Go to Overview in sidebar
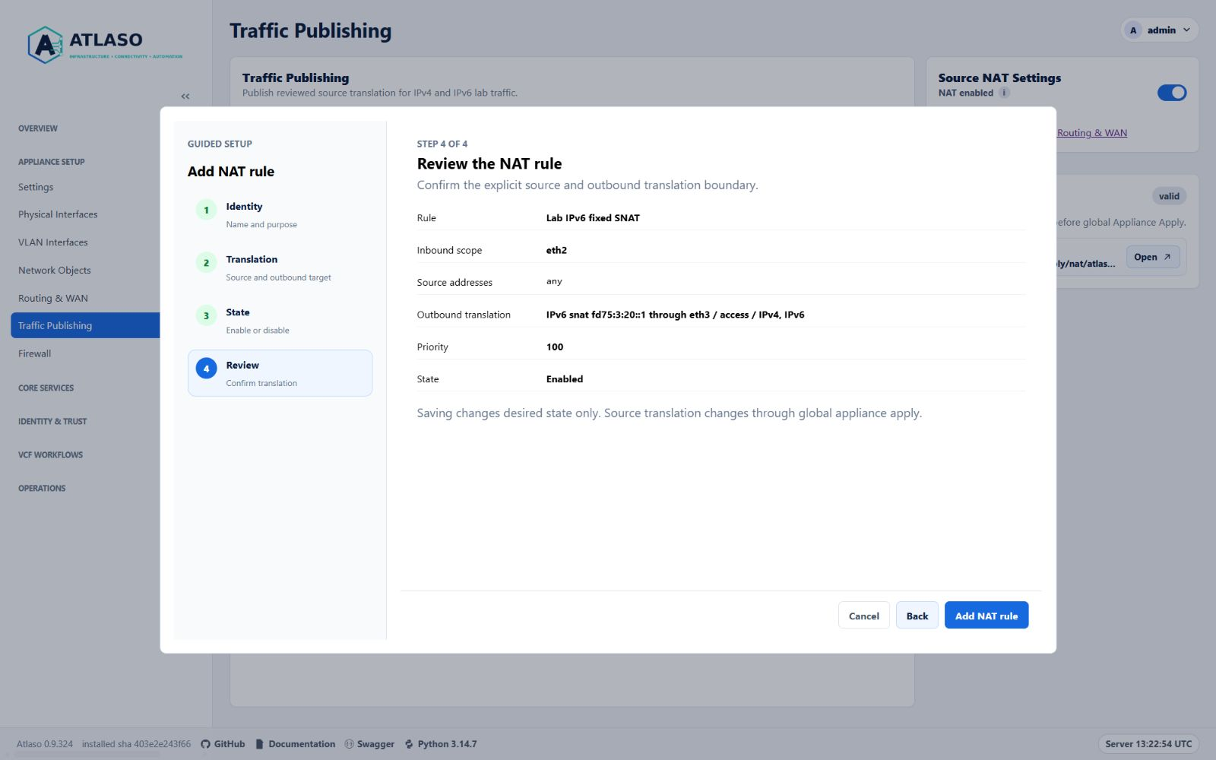Screen dimensions: 1216x760 click(38, 128)
